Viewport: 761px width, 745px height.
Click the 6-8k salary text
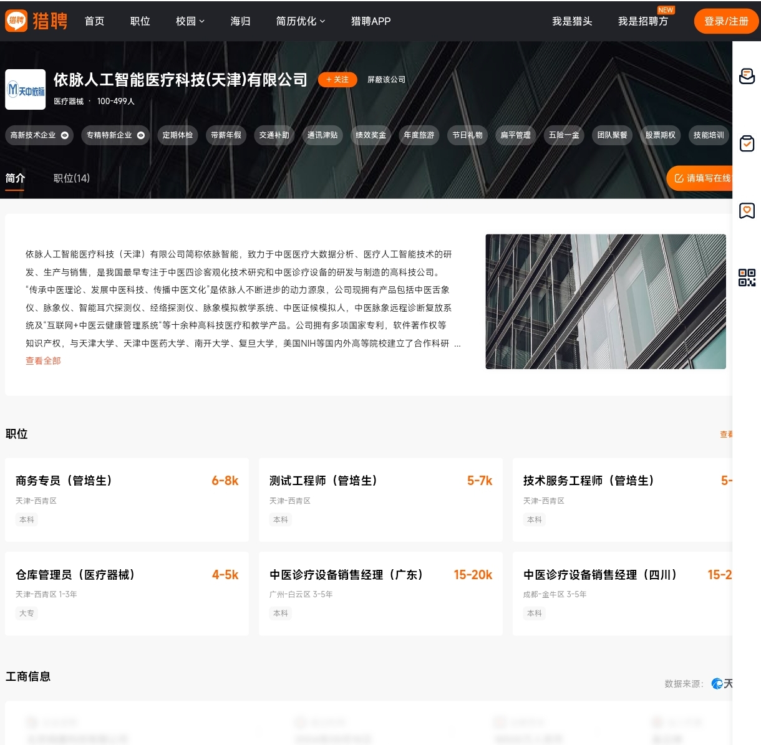[225, 481]
